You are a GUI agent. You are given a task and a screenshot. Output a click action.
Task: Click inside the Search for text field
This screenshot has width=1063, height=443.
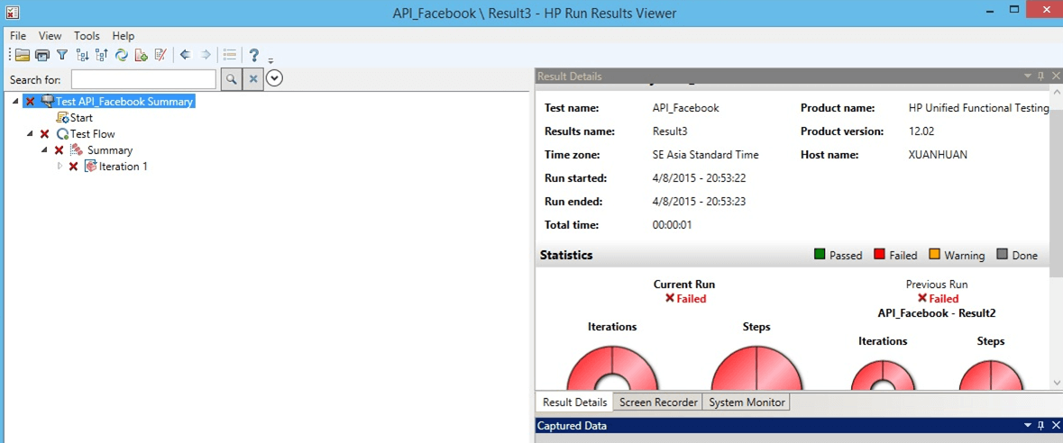point(143,79)
